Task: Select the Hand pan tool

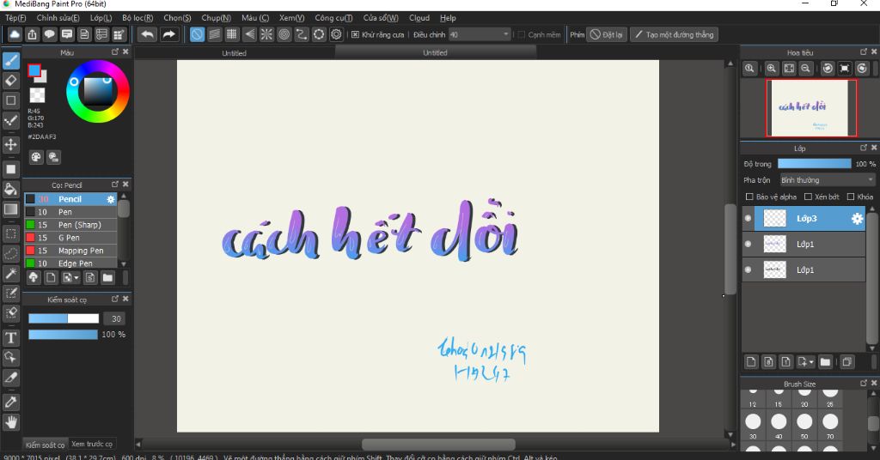Action: (x=10, y=422)
